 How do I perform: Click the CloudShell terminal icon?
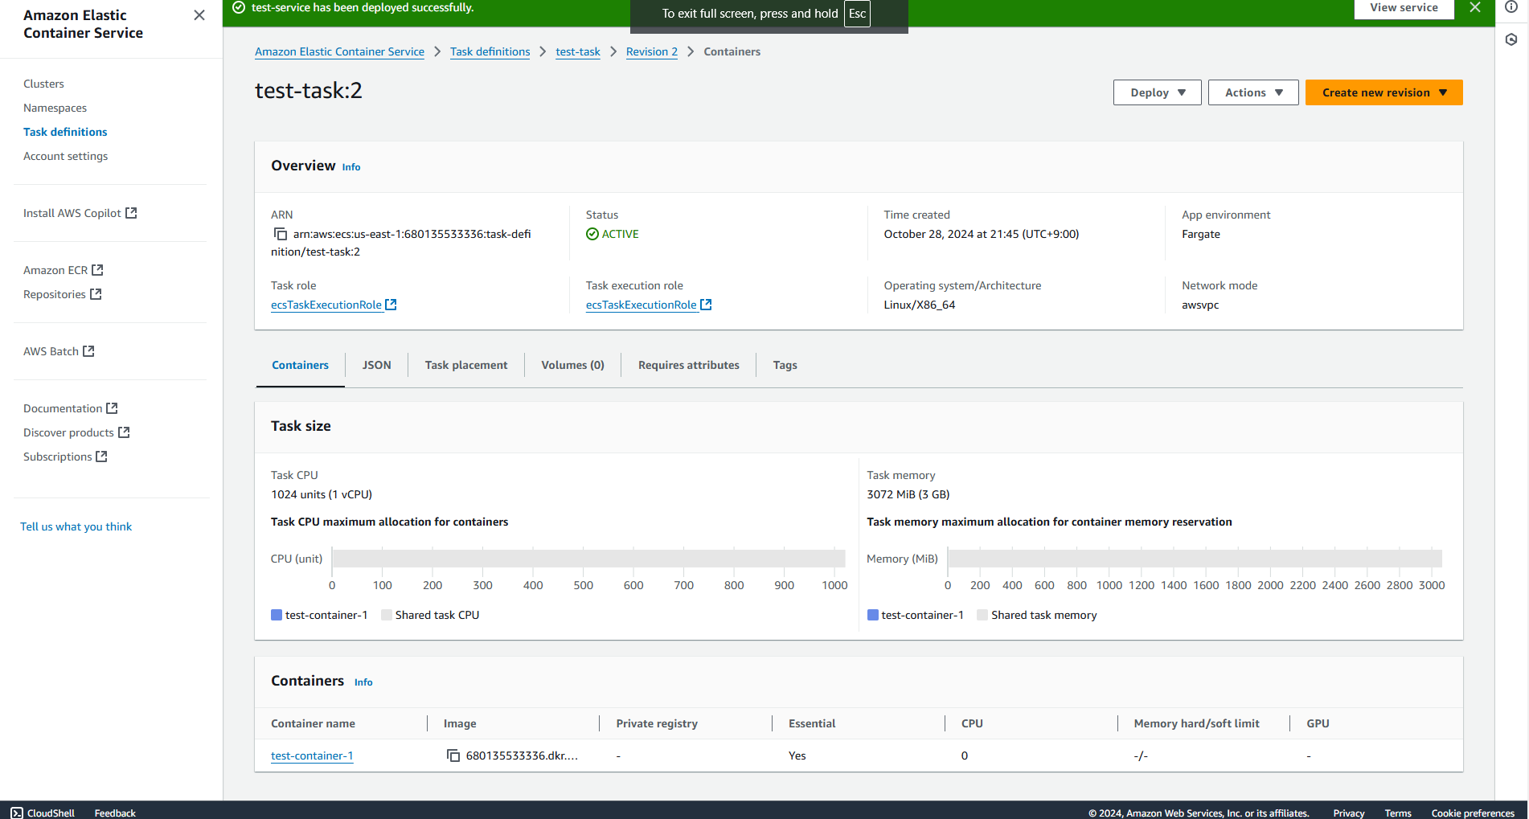[x=17, y=813]
